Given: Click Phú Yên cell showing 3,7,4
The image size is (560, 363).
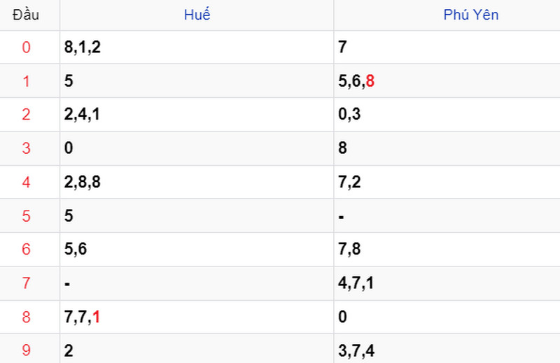Looking at the screenshot, I should (x=447, y=349).
